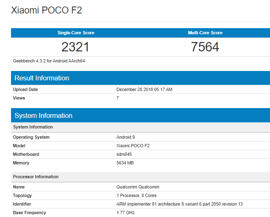Viewport: 270px width, 217px height.
Task: Select the Memory label
Action: (x=21, y=163)
